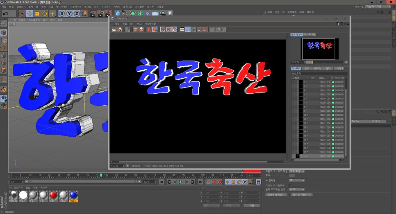Adjust zoom slider in Picture Viewer navigator
396x214 pixels.
[x=324, y=62]
